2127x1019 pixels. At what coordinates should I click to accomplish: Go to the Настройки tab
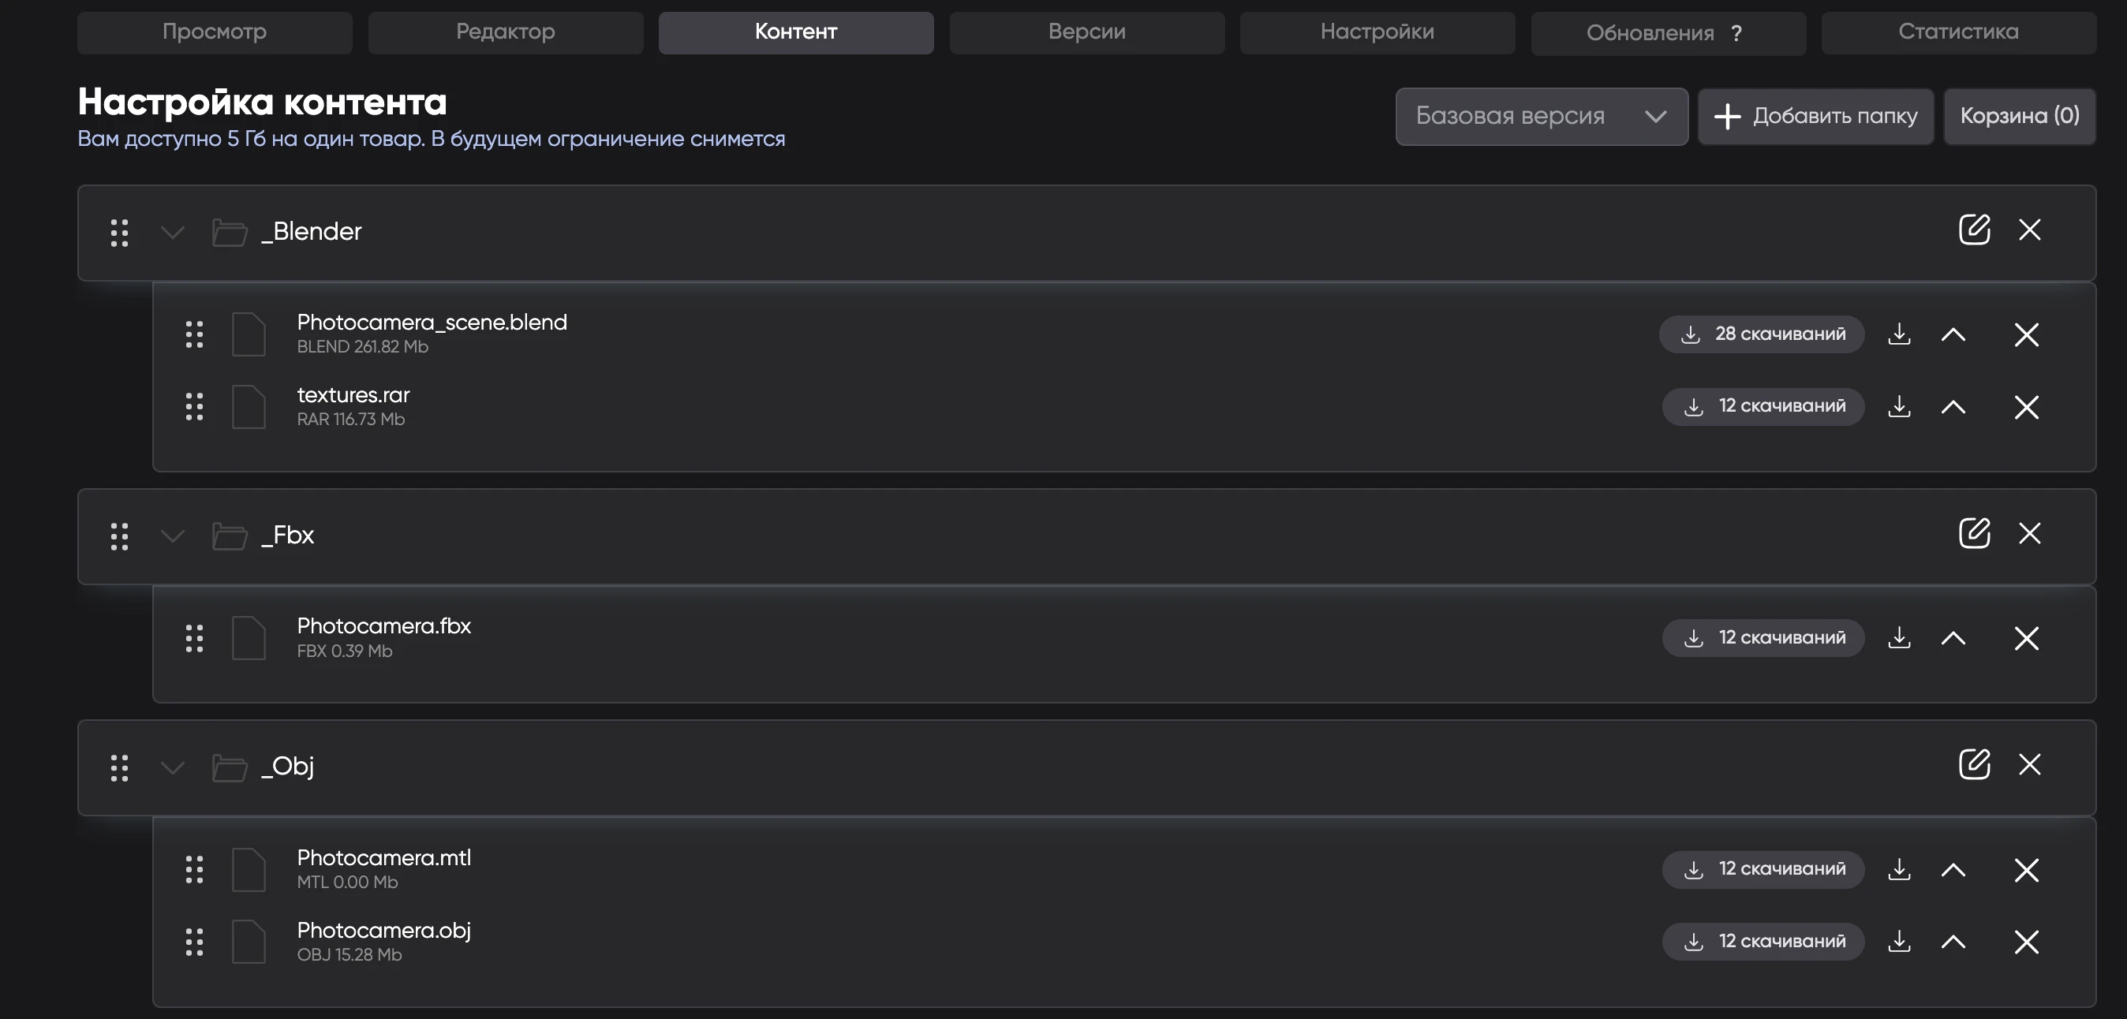(1377, 32)
